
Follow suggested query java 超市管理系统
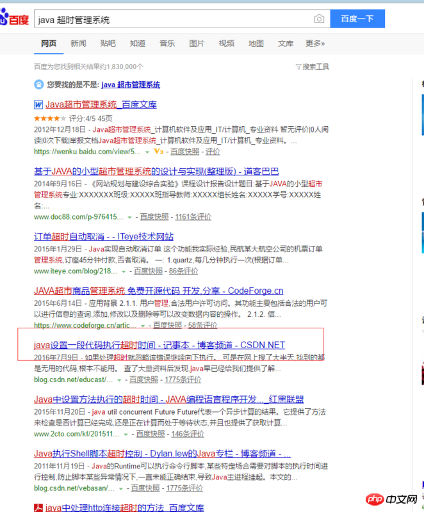(131, 85)
